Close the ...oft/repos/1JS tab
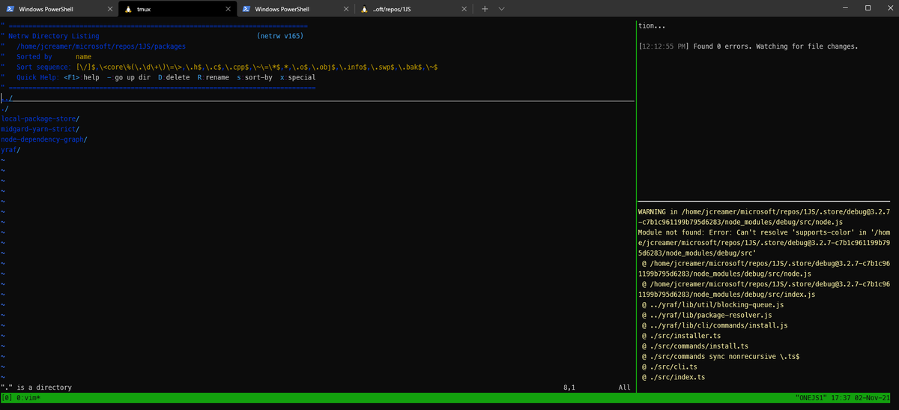This screenshot has height=410, width=899. tap(463, 9)
